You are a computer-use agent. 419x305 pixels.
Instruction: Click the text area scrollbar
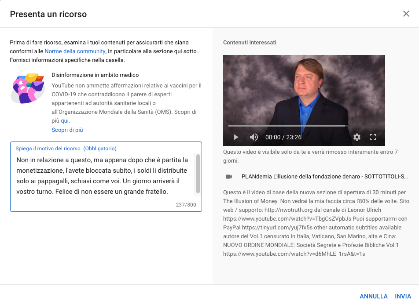(x=198, y=174)
